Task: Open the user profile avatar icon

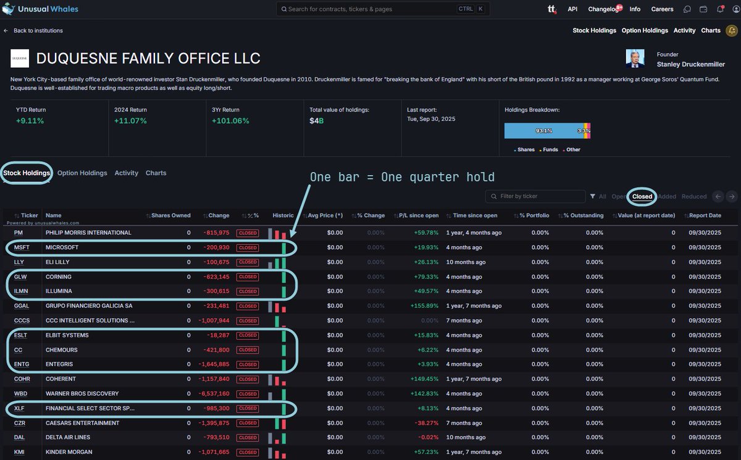Action: click(x=733, y=9)
